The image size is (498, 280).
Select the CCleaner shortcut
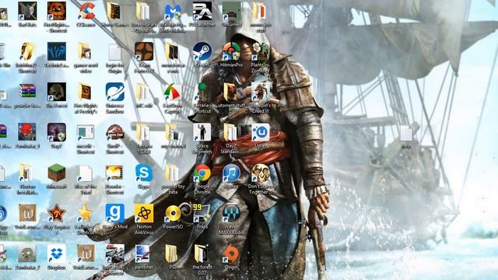[86, 11]
